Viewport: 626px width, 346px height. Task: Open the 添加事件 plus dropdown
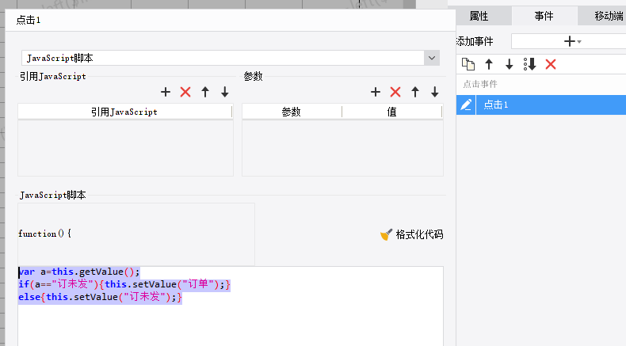[x=572, y=41]
